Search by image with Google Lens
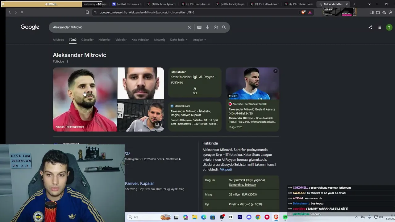This screenshot has height=222, width=395. tap(216, 27)
